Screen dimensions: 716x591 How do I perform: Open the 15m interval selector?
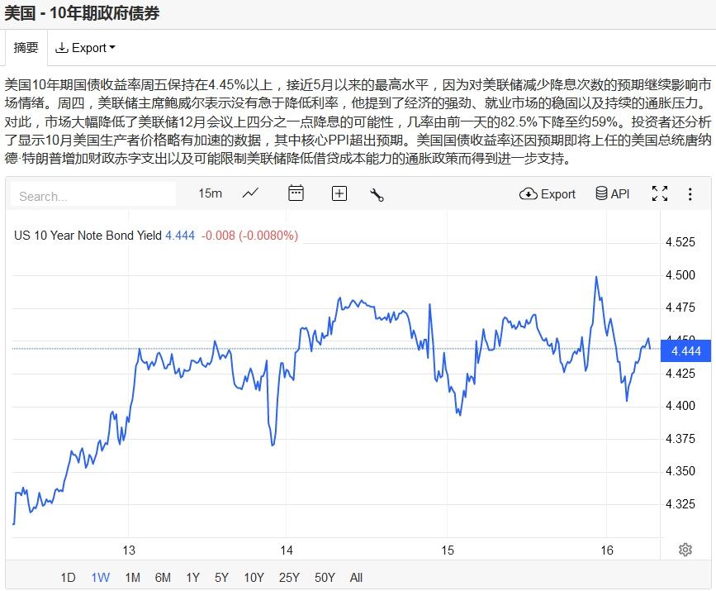coord(210,193)
